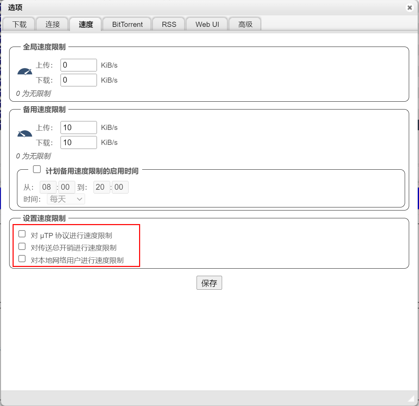Click the alternative speed limit speedometer icon
The image size is (419, 406).
pos(25,134)
